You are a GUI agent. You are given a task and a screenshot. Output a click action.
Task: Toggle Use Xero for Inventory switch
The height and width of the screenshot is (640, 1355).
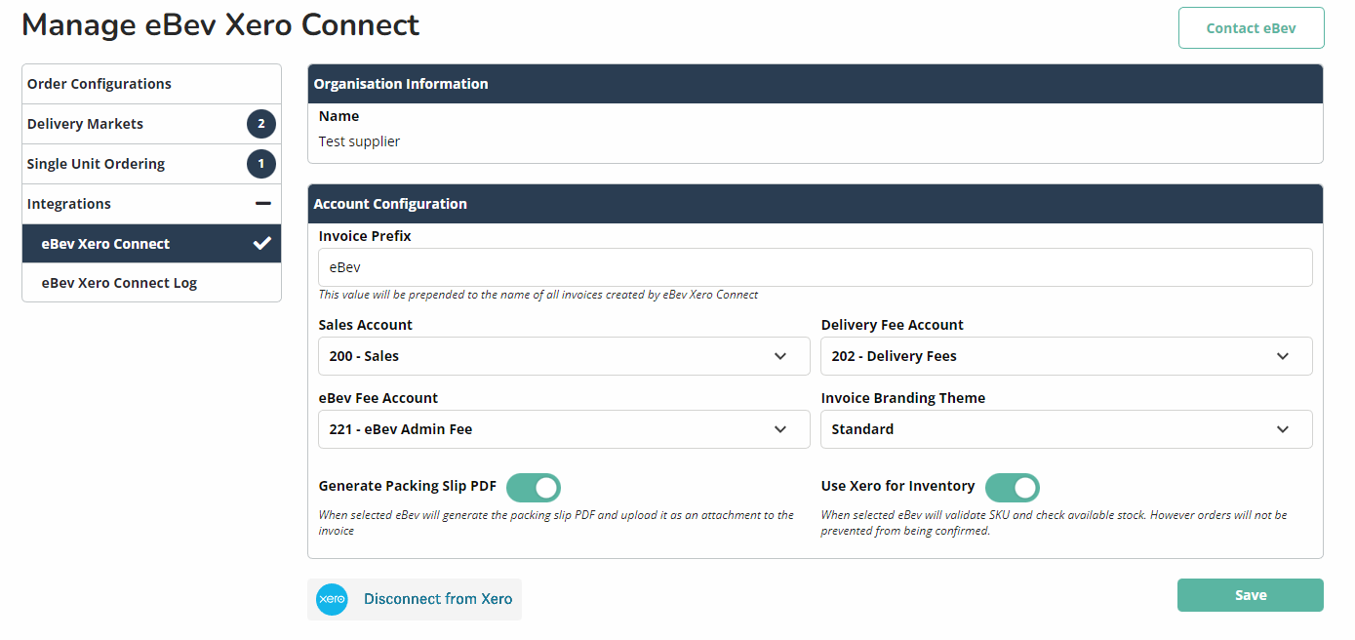tap(1013, 487)
